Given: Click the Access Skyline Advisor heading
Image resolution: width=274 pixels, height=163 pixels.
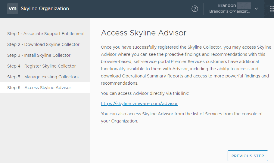Looking at the screenshot, I should 144,33.
